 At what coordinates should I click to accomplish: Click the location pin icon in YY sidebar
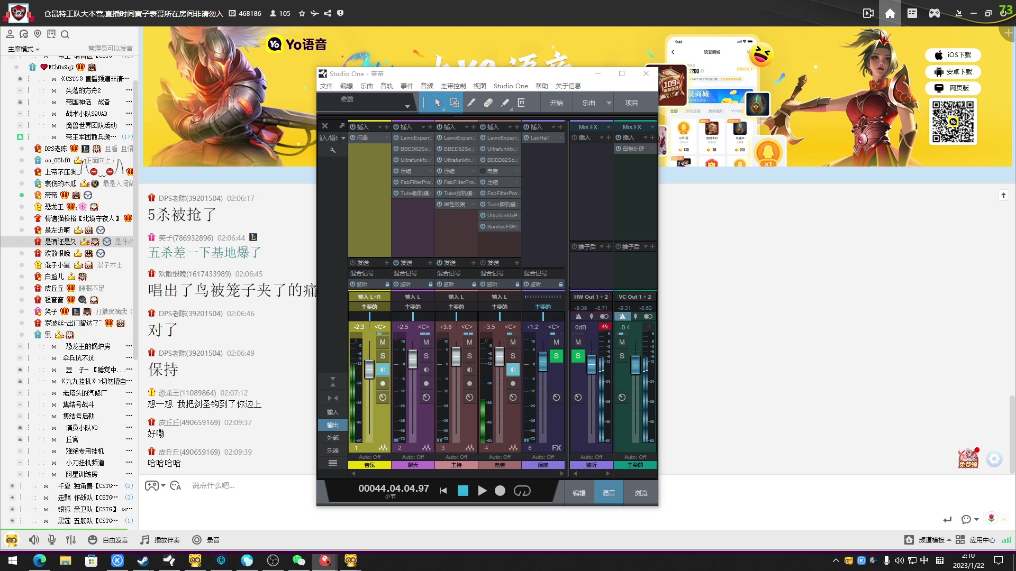coord(38,34)
